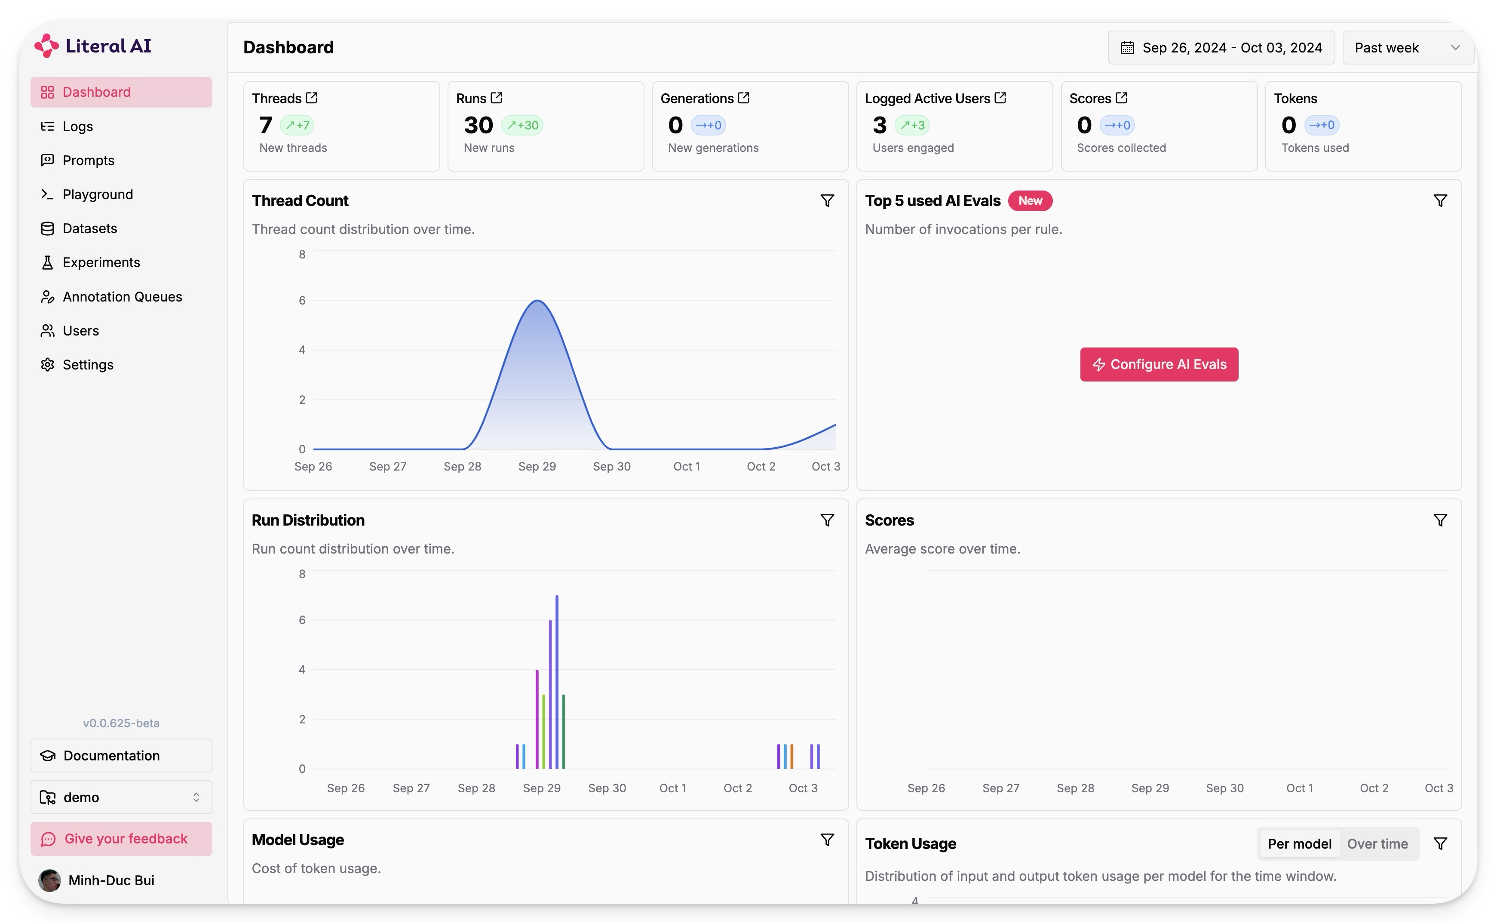Click the Runs +30 trend badge

522,125
